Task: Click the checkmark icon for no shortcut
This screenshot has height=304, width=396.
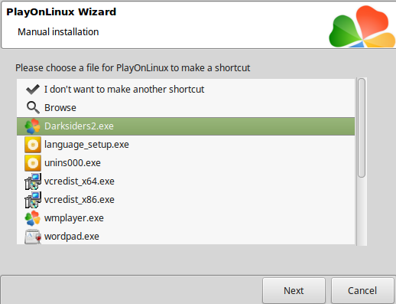Action: [x=33, y=90]
